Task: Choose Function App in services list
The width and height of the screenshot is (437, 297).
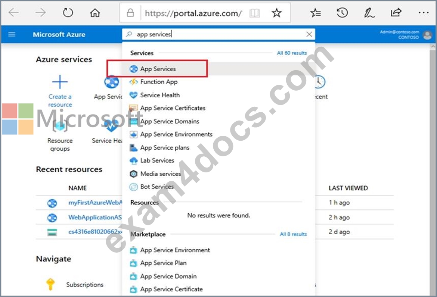Action: 159,82
